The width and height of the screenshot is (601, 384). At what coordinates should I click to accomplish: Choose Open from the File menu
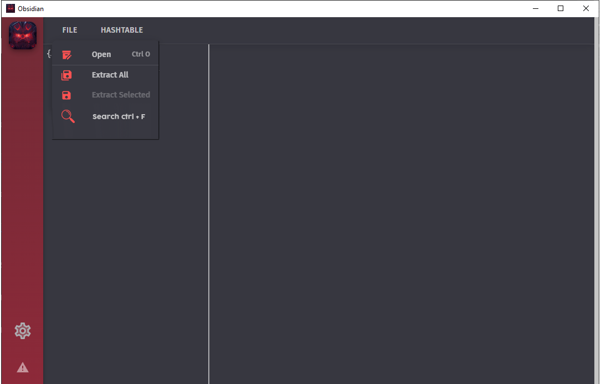click(x=101, y=54)
